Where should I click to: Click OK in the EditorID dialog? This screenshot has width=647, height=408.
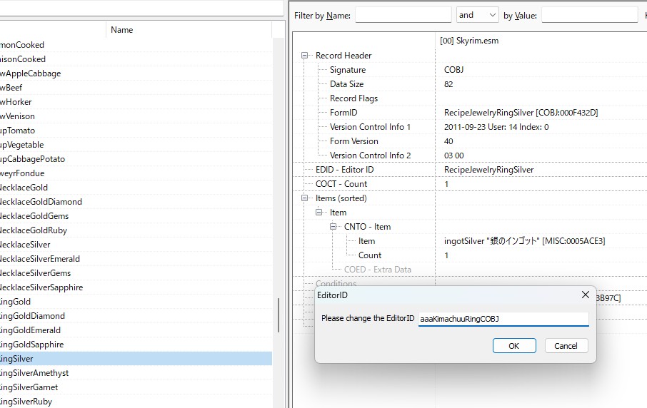(x=513, y=345)
